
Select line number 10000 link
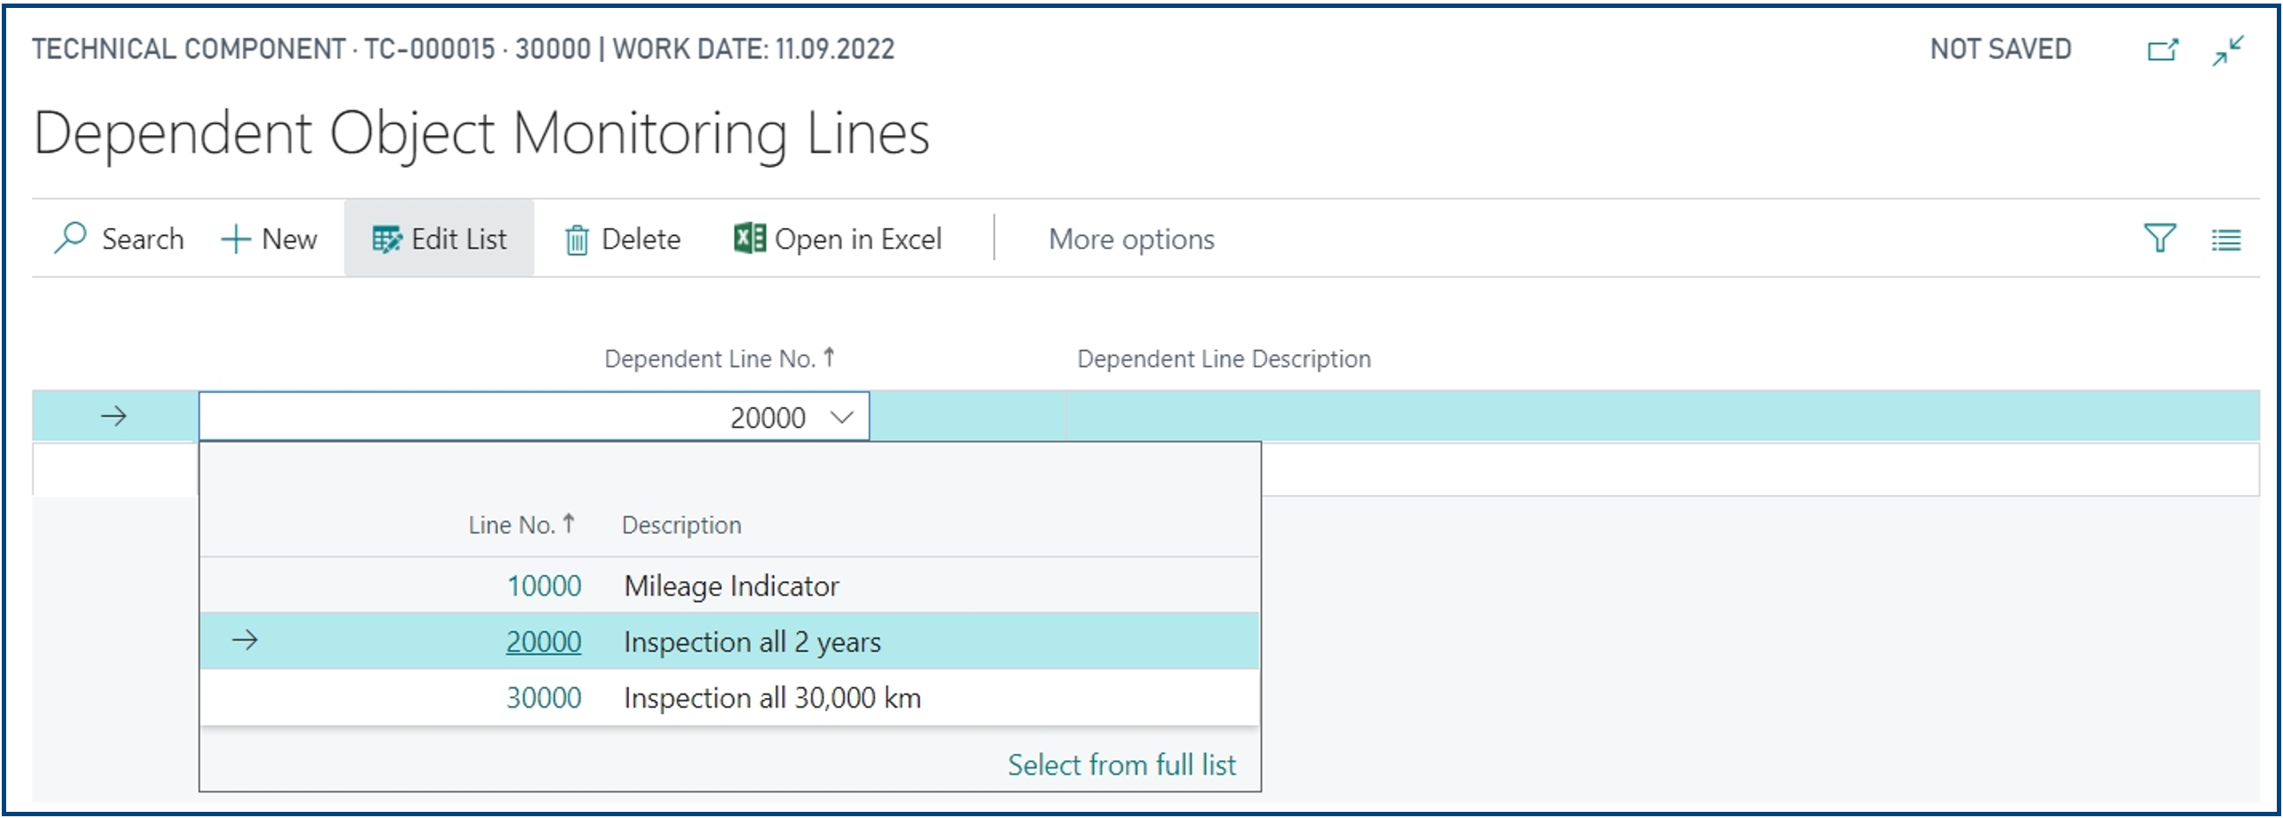pos(544,586)
